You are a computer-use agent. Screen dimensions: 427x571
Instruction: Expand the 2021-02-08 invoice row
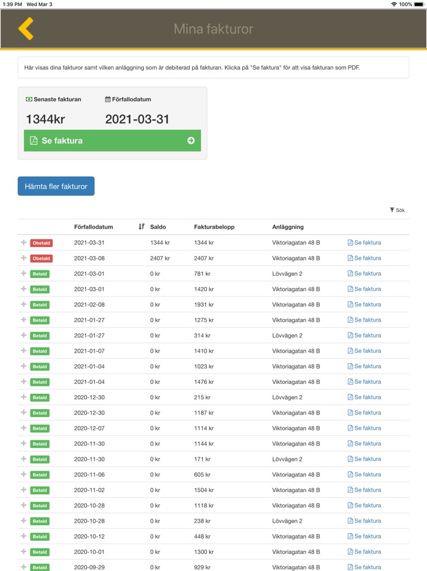[x=24, y=304]
